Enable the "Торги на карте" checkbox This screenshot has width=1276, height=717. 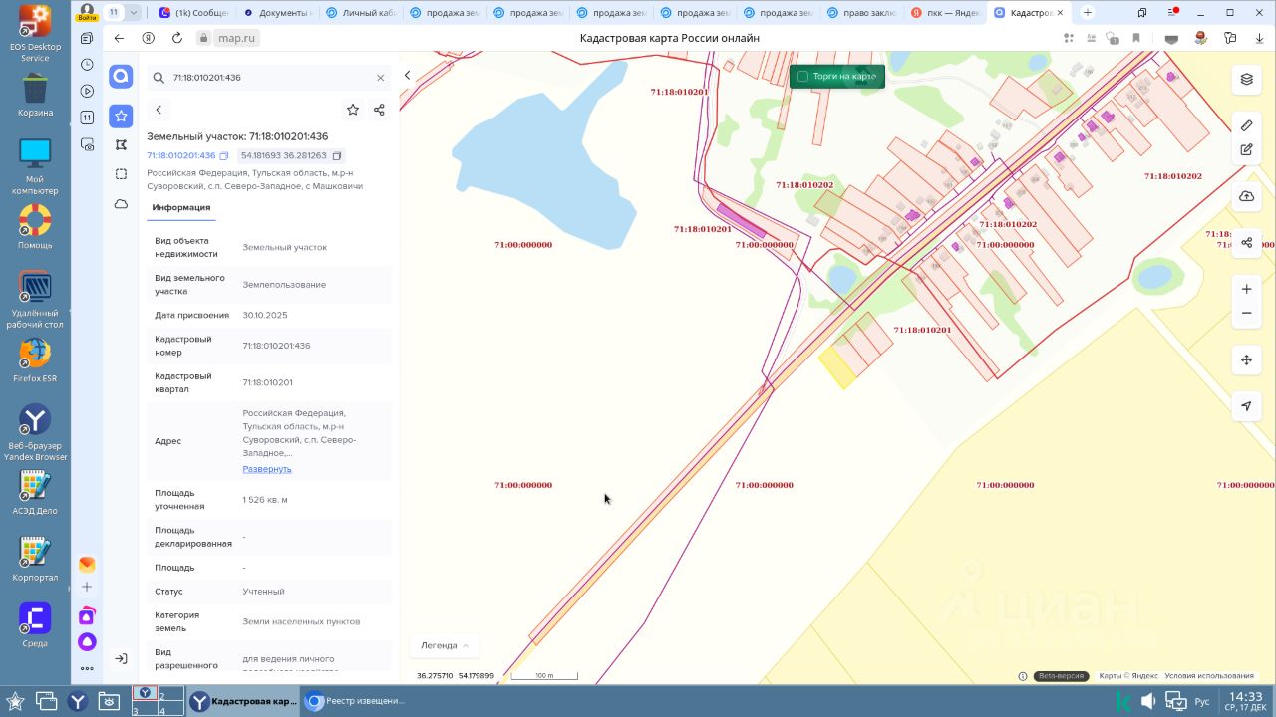[802, 77]
